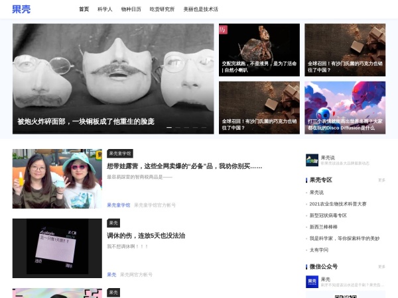The image size is (398, 298).
Task: Visit the 2021农业生物技术科普大赛 link
Action: tap(338, 204)
